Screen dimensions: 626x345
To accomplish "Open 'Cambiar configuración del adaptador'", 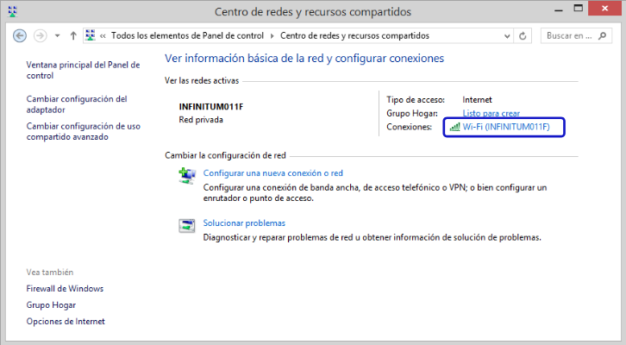I will [77, 104].
